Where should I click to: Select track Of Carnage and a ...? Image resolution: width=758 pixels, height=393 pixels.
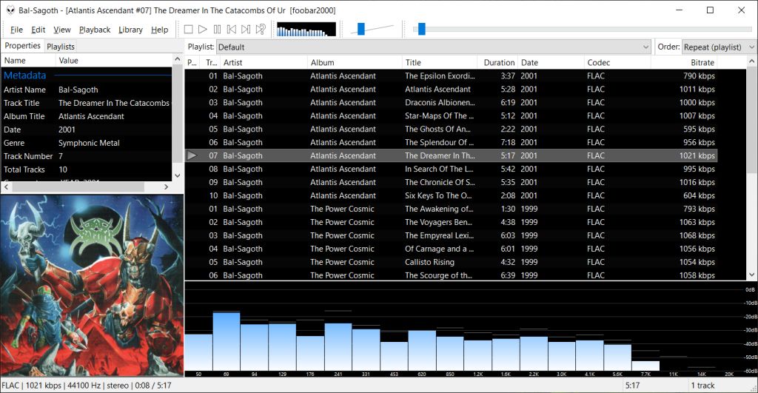tap(451, 249)
